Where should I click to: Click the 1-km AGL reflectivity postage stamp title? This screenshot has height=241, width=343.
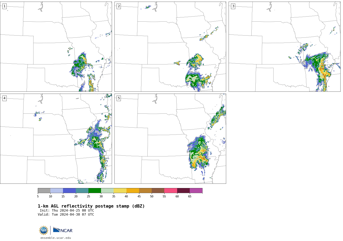[91, 206]
